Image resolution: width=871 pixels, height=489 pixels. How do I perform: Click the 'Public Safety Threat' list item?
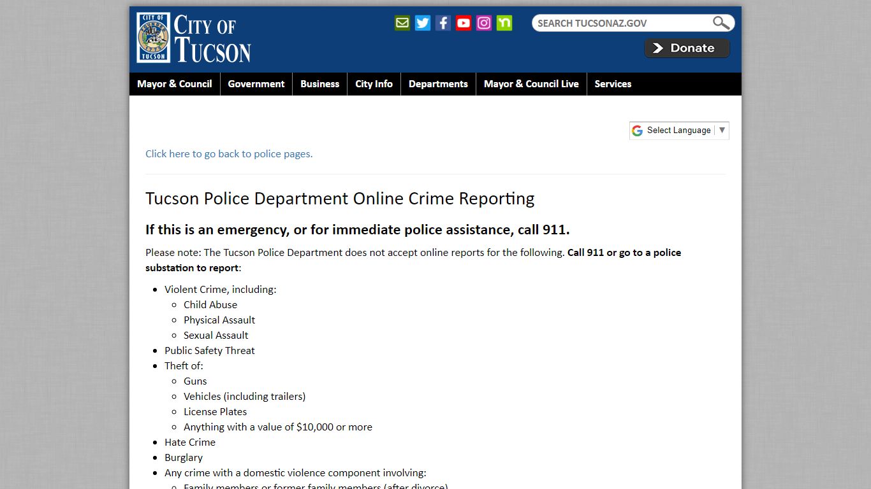tap(210, 351)
